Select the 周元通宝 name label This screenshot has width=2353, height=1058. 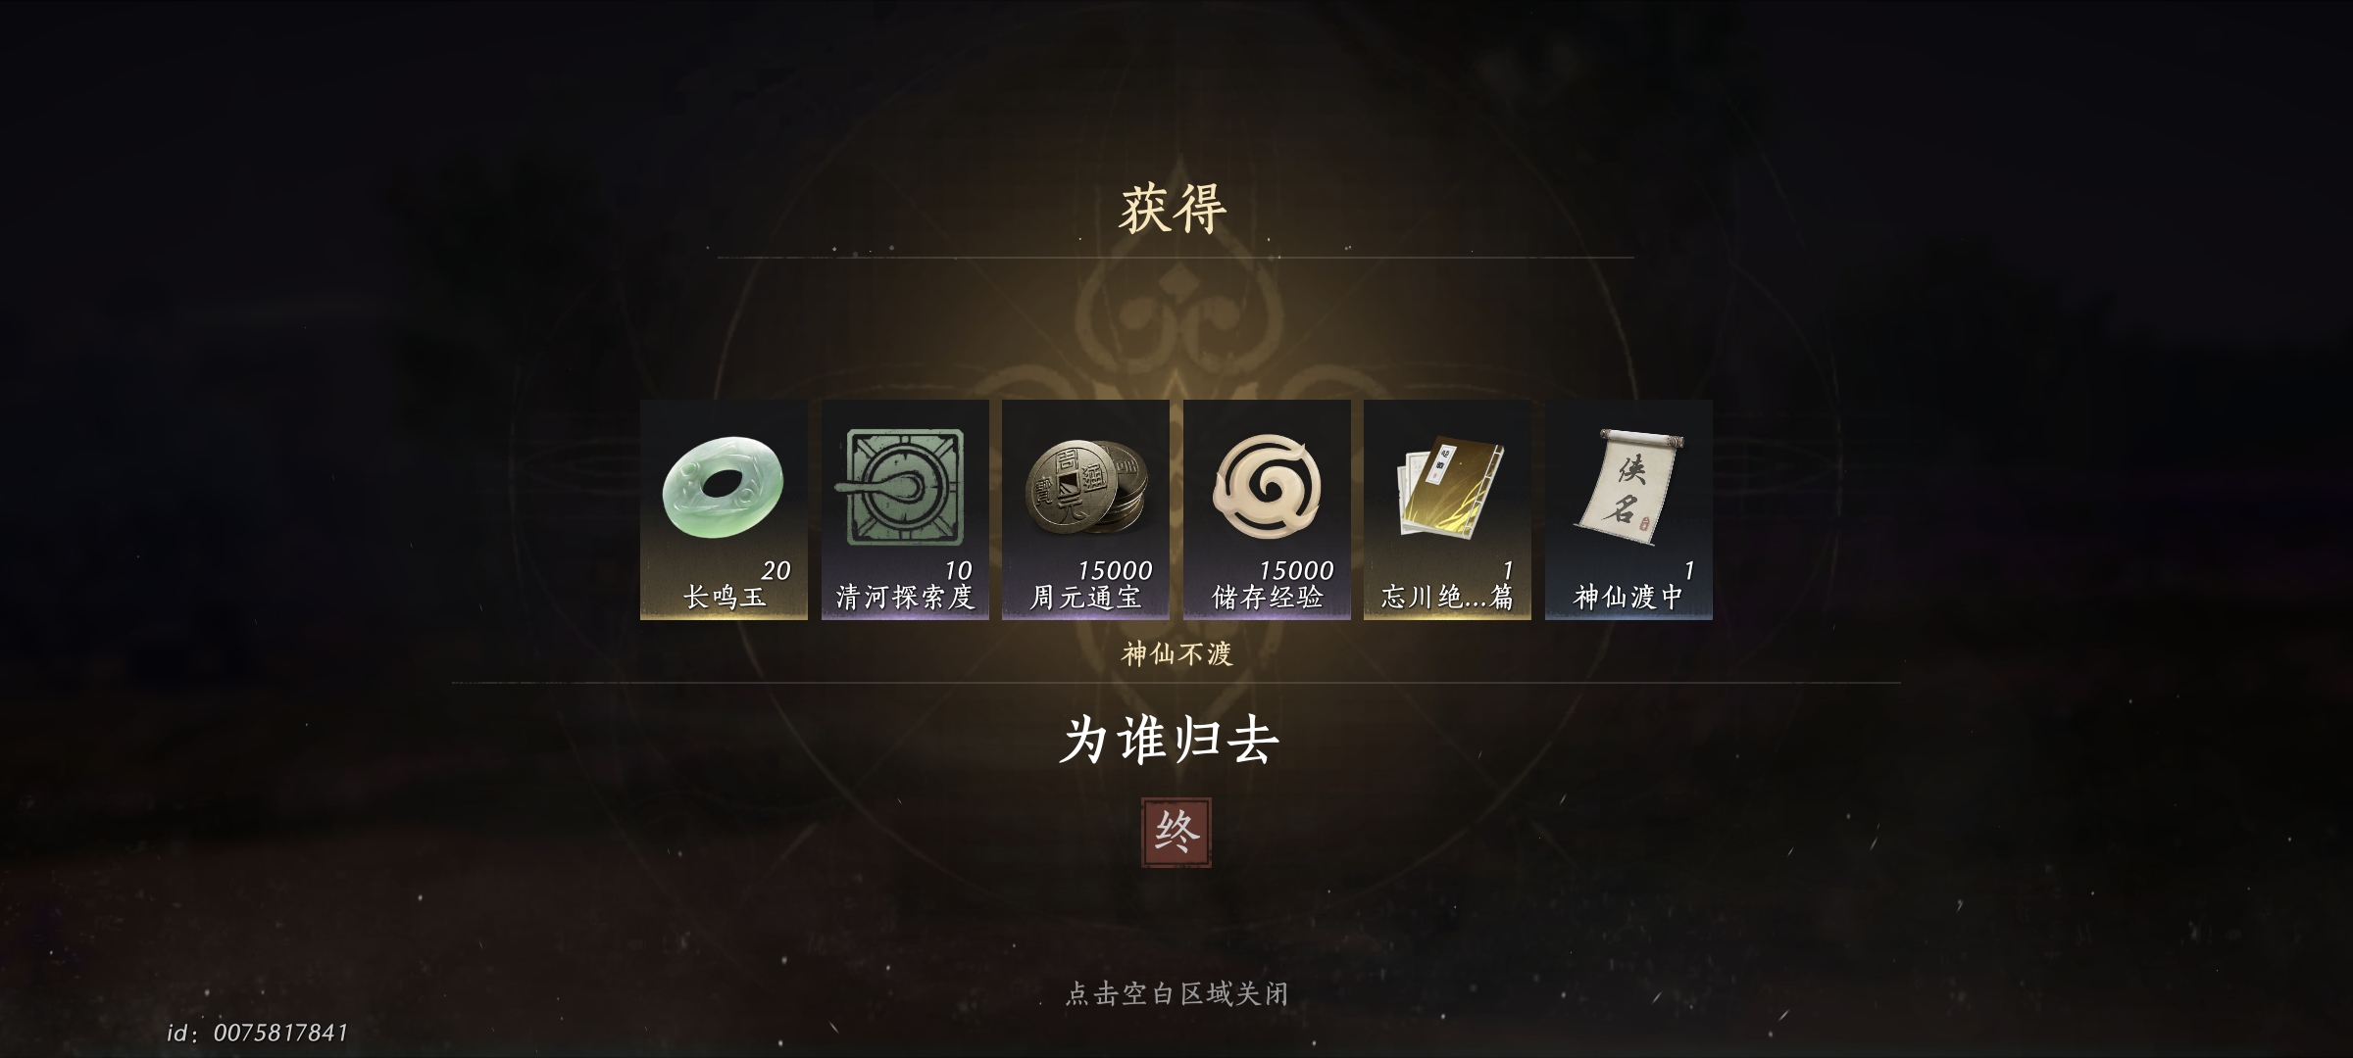(1086, 598)
